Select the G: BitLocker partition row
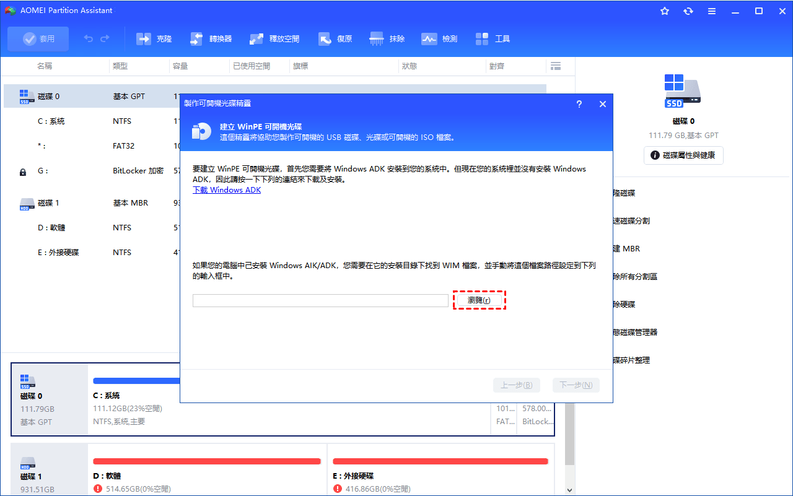Image resolution: width=793 pixels, height=496 pixels. tap(92, 171)
